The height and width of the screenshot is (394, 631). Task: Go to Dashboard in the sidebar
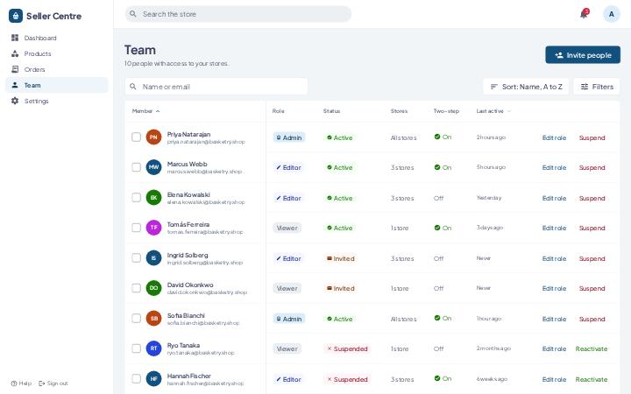click(x=57, y=38)
